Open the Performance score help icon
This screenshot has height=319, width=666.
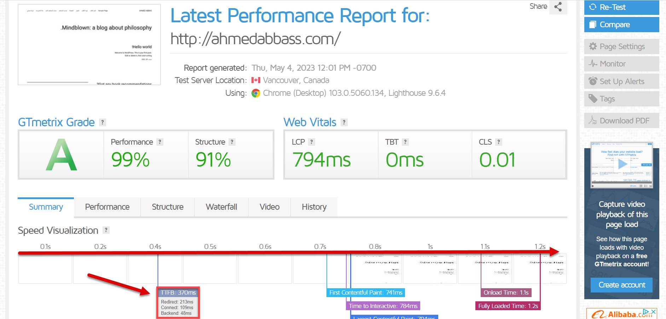click(160, 142)
